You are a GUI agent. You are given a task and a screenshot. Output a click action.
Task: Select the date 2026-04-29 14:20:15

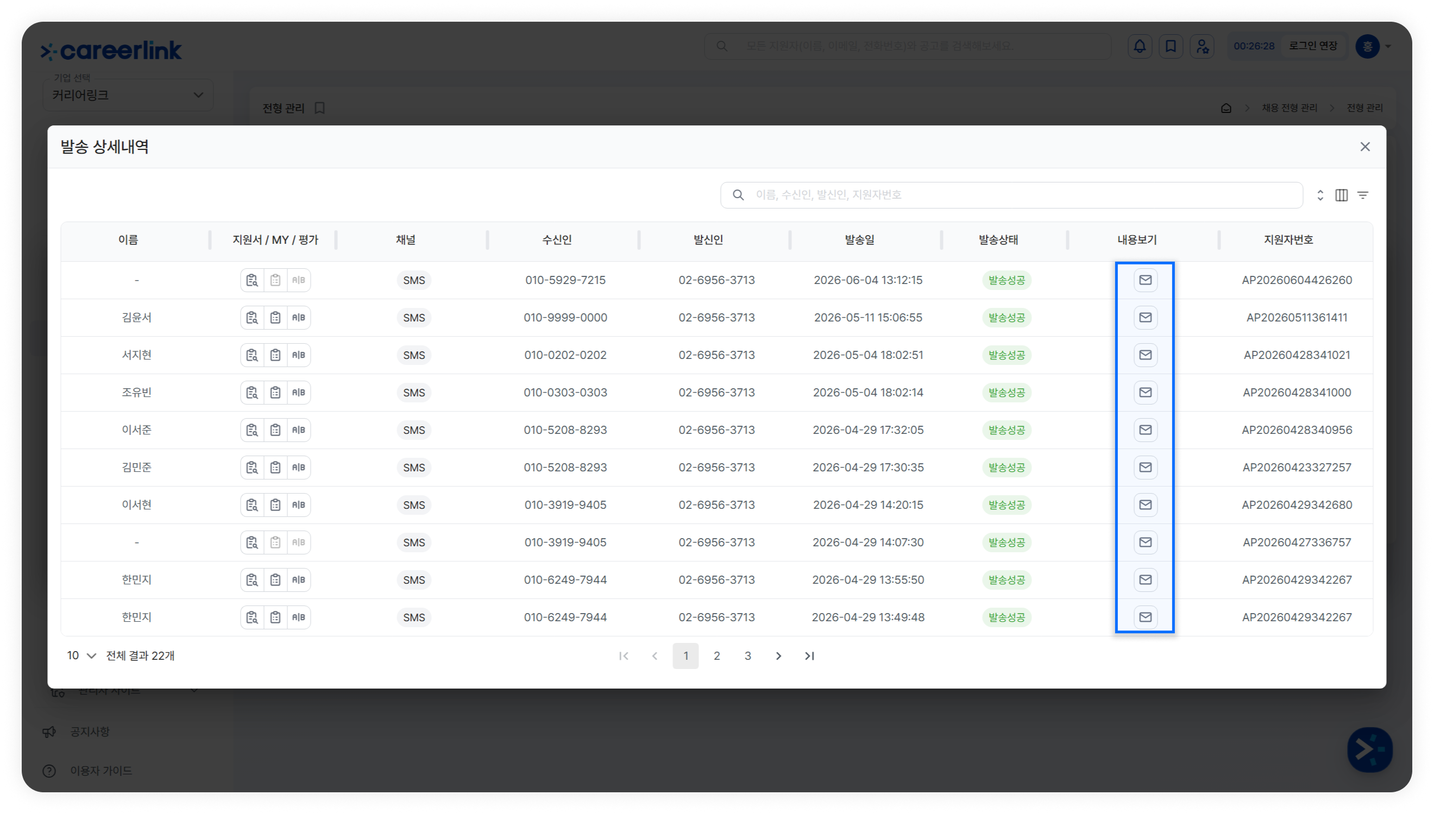tap(867, 505)
